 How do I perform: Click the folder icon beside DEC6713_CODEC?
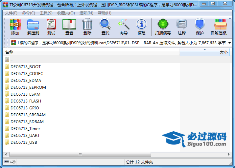[7, 73]
